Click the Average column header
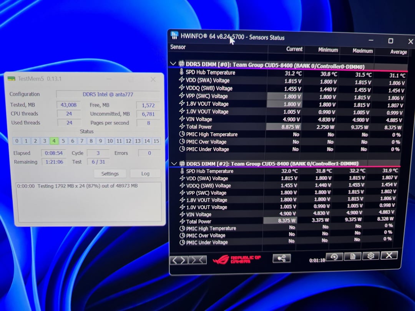 point(398,52)
